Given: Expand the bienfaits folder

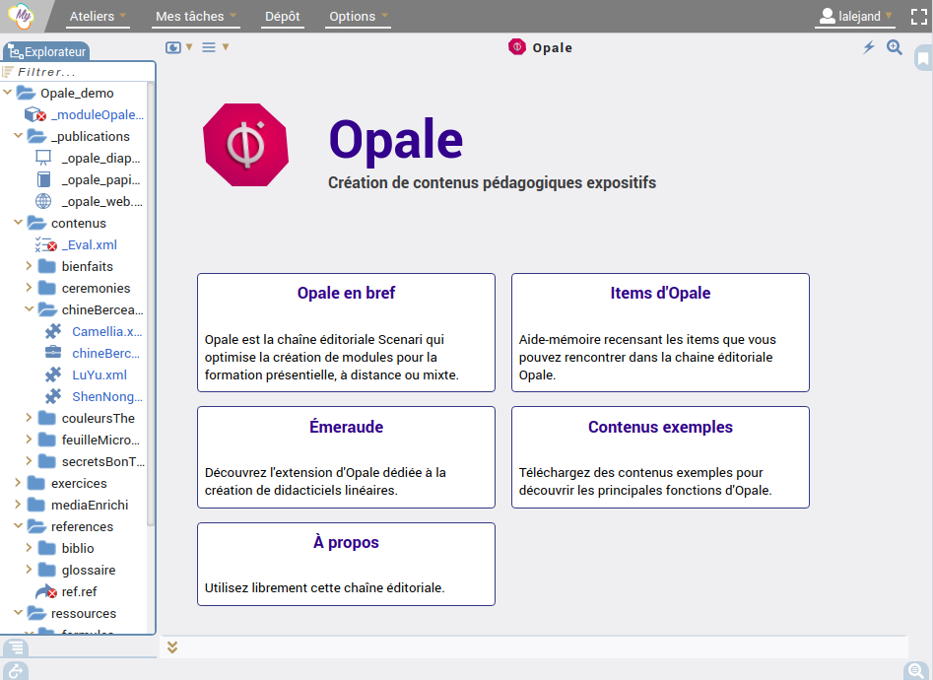Looking at the screenshot, I should 29,266.
